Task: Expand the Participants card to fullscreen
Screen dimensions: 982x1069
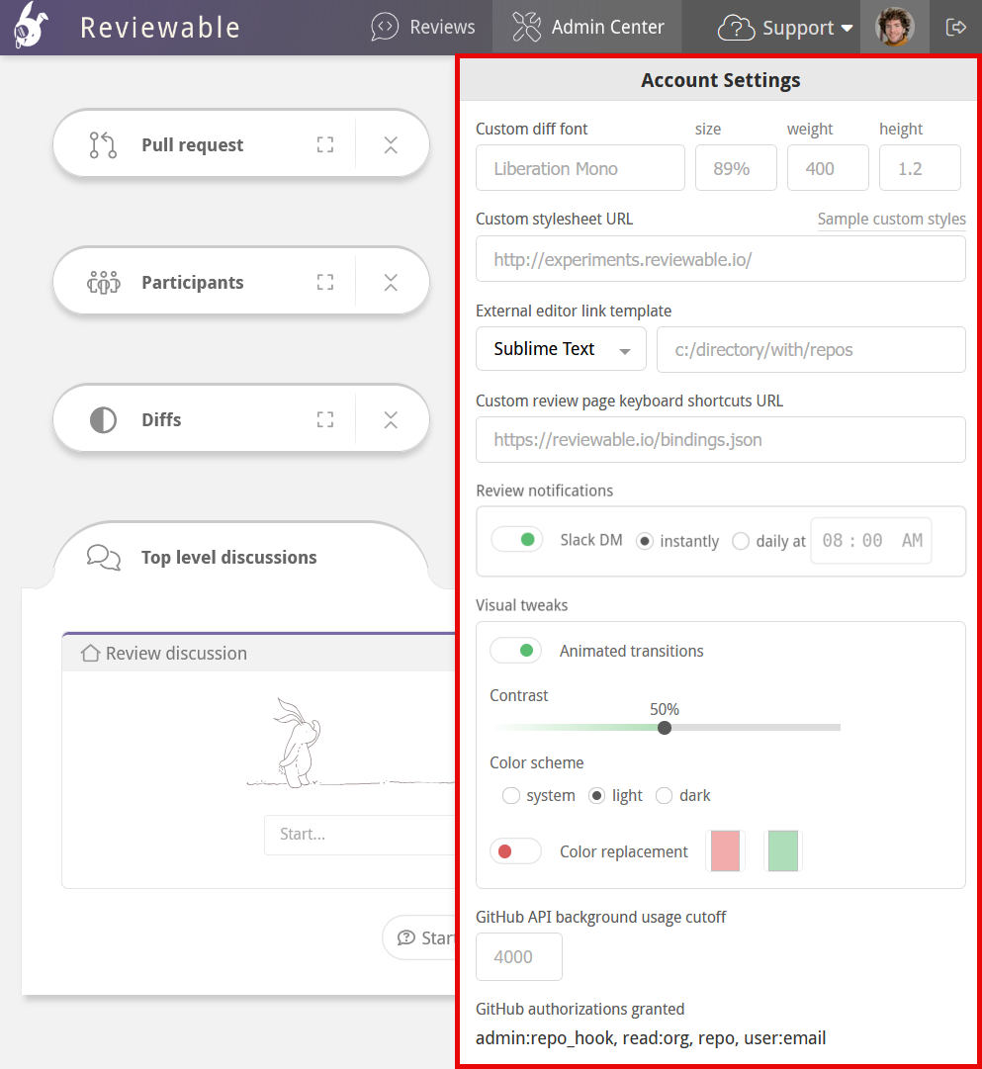Action: (324, 281)
